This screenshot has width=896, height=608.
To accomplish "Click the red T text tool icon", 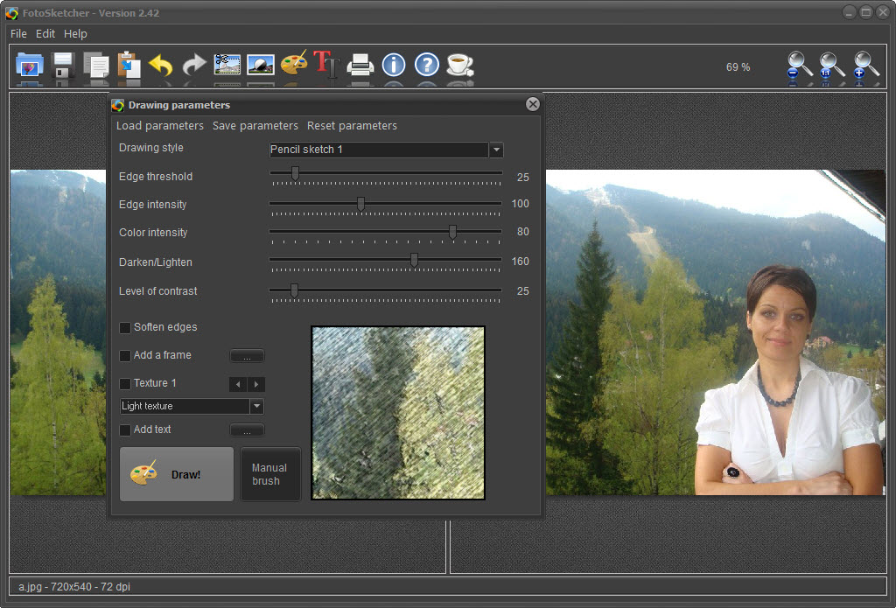I will 326,66.
